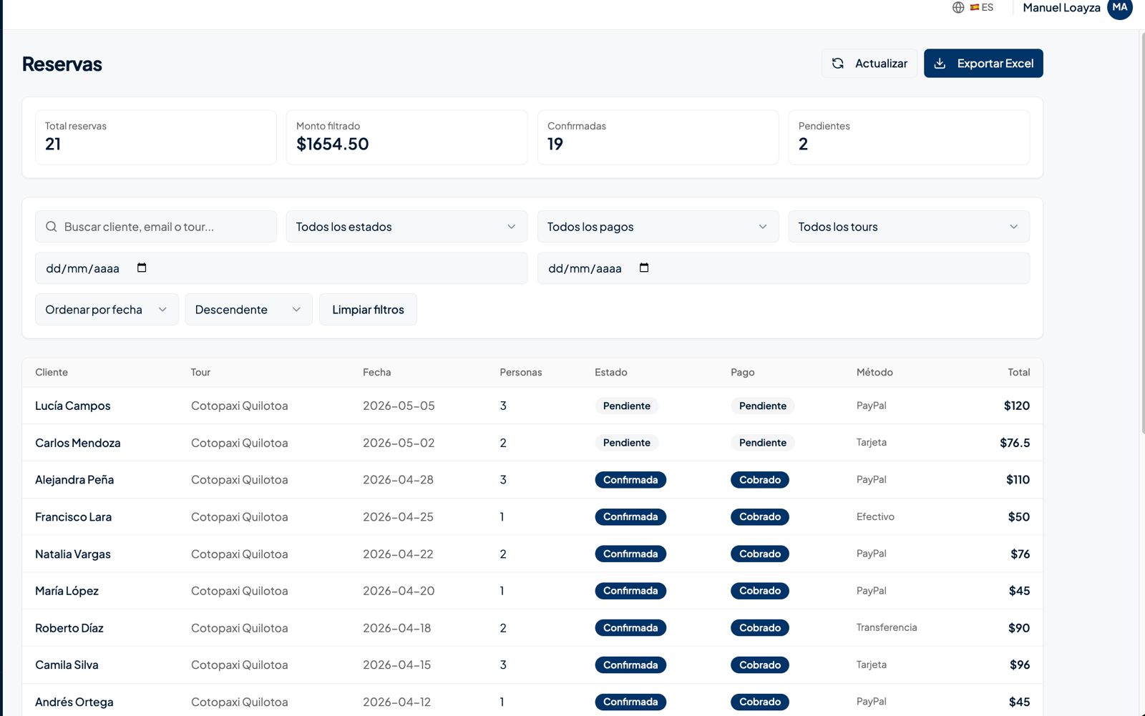
Task: Click the Manuel Loayza user name
Action: [1061, 8]
